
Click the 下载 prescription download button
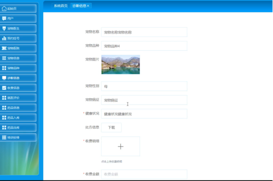click(x=111, y=127)
